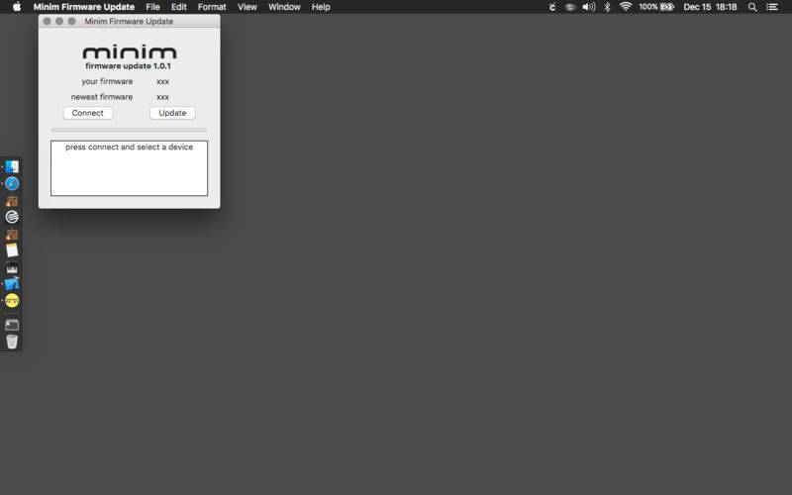Open the Minim Firmware Update app menu

click(84, 7)
